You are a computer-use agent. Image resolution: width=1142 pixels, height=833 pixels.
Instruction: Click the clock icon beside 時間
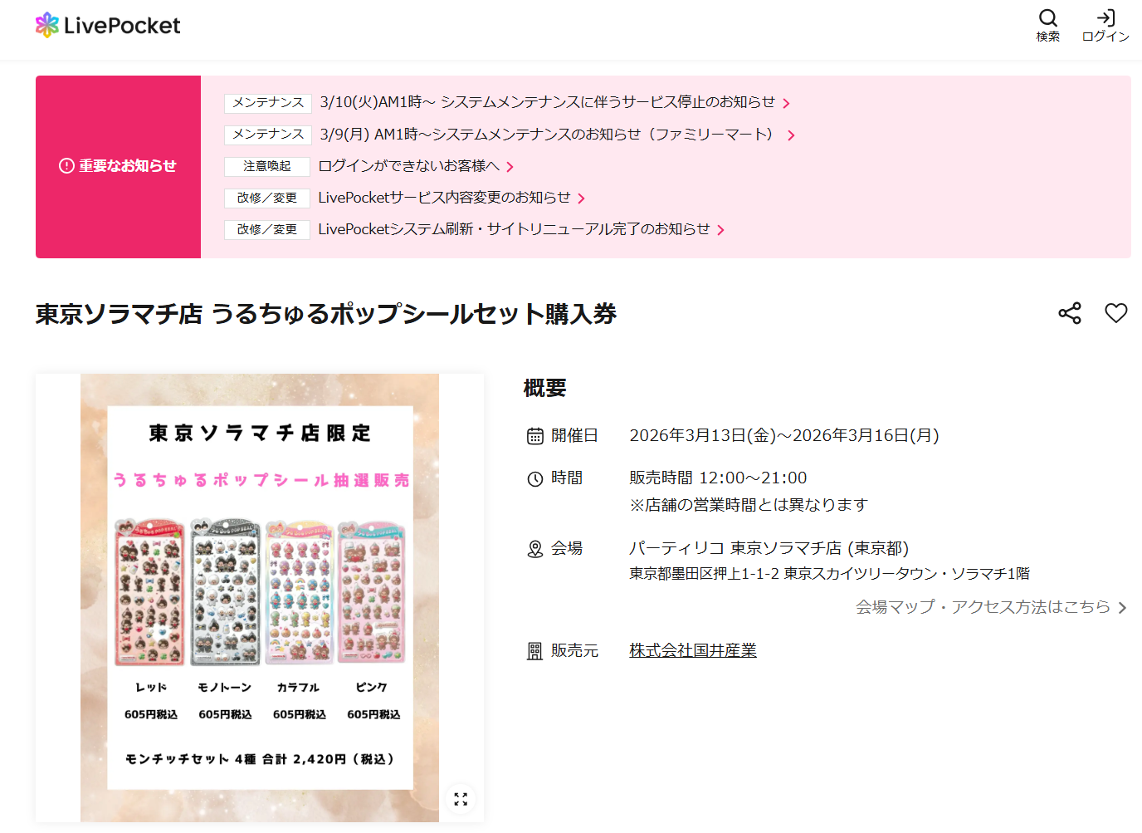535,478
